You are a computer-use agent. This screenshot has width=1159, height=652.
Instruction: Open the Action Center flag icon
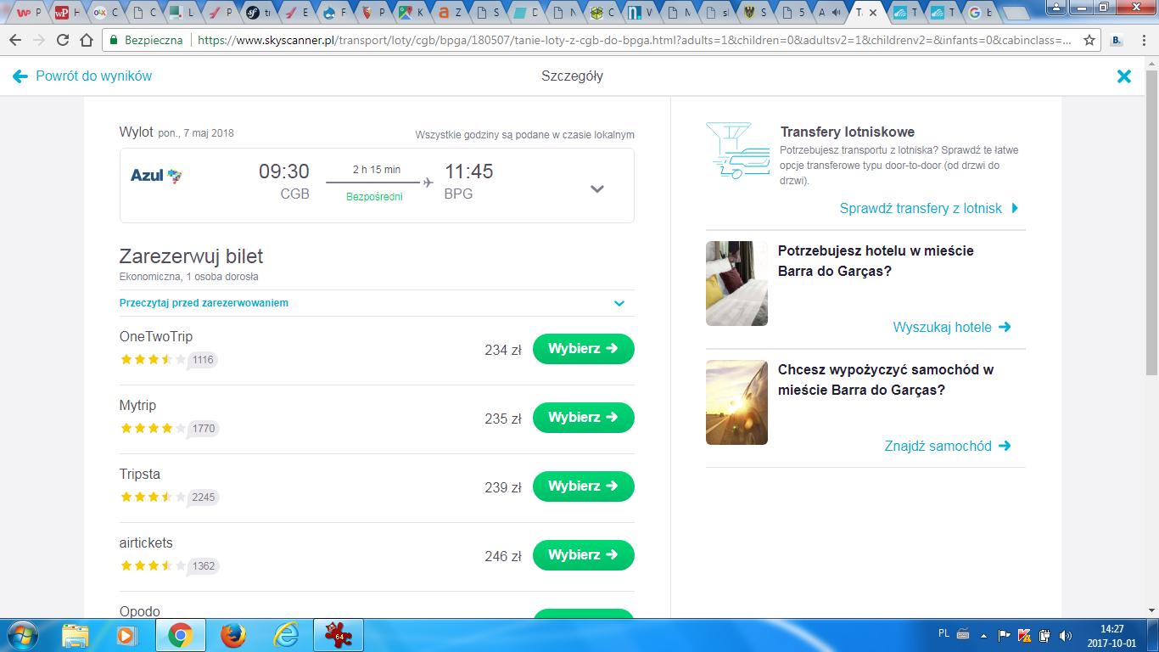pyautogui.click(x=1004, y=635)
